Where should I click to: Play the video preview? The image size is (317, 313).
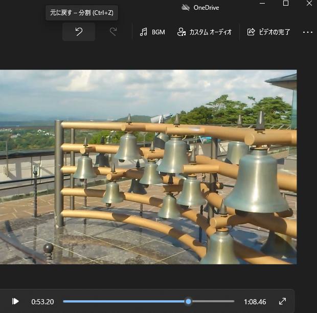(x=15, y=301)
